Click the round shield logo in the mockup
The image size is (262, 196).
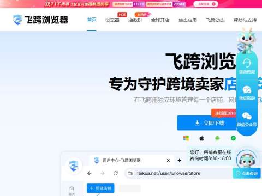[74, 166]
